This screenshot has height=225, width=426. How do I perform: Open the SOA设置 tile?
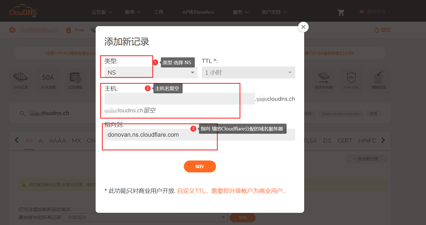click(x=48, y=81)
